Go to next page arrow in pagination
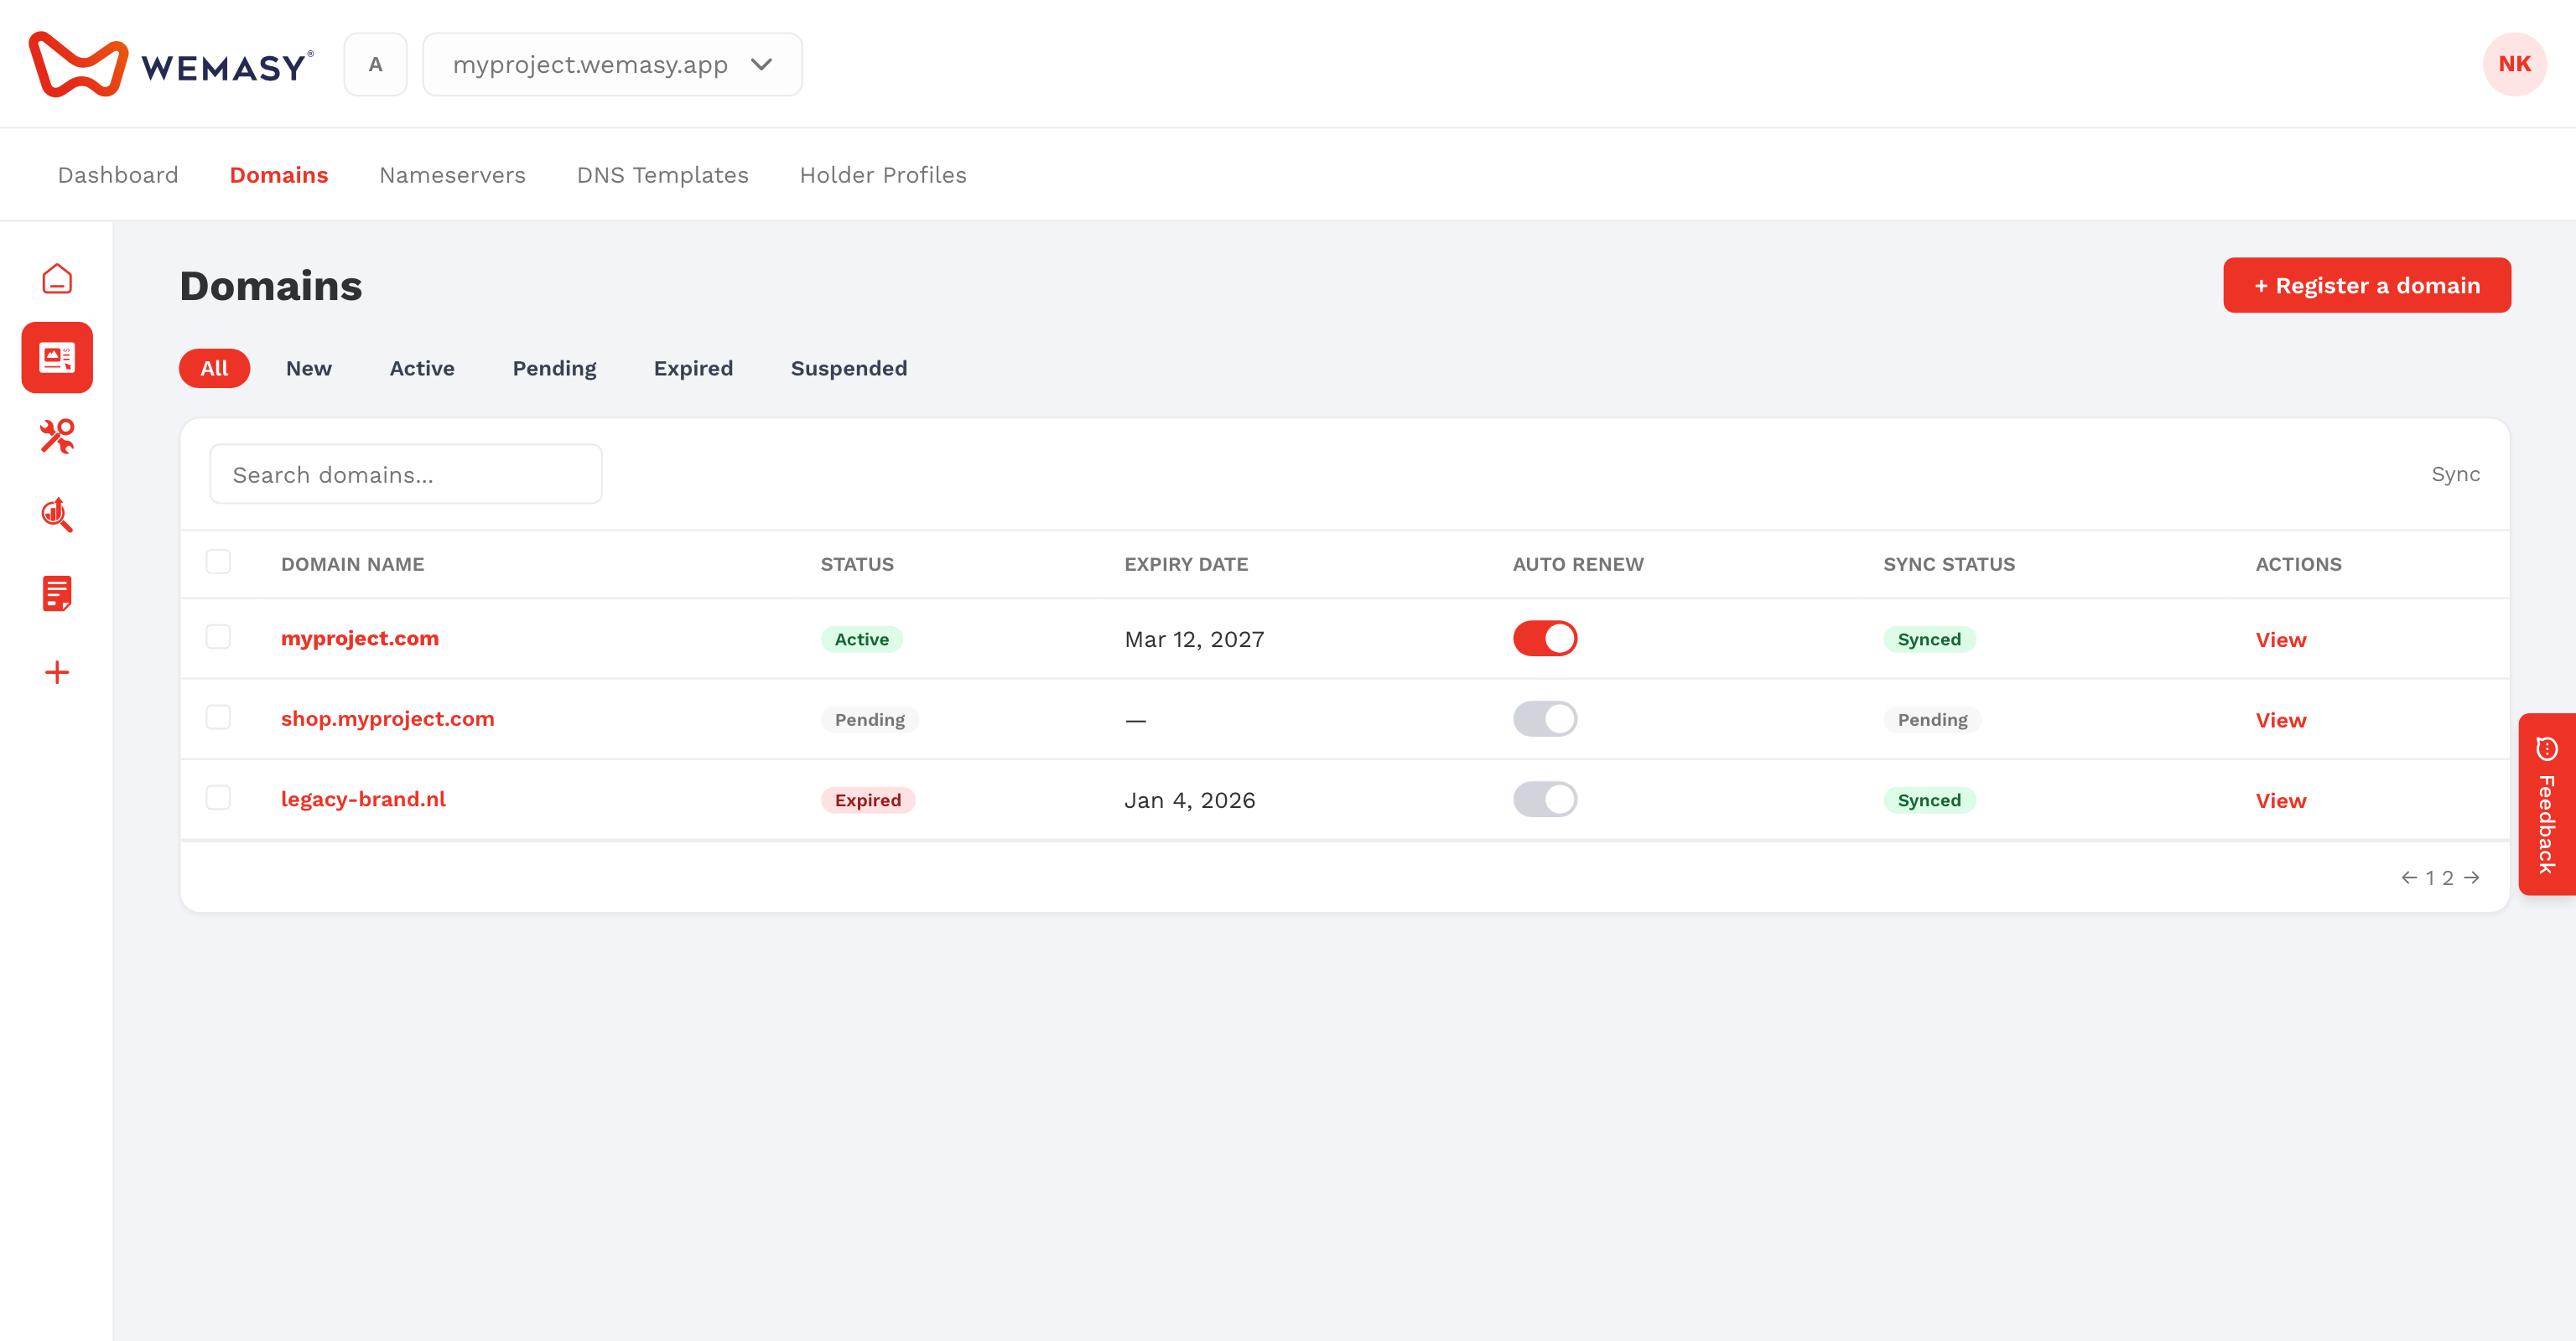This screenshot has height=1341, width=2576. pos(2472,878)
